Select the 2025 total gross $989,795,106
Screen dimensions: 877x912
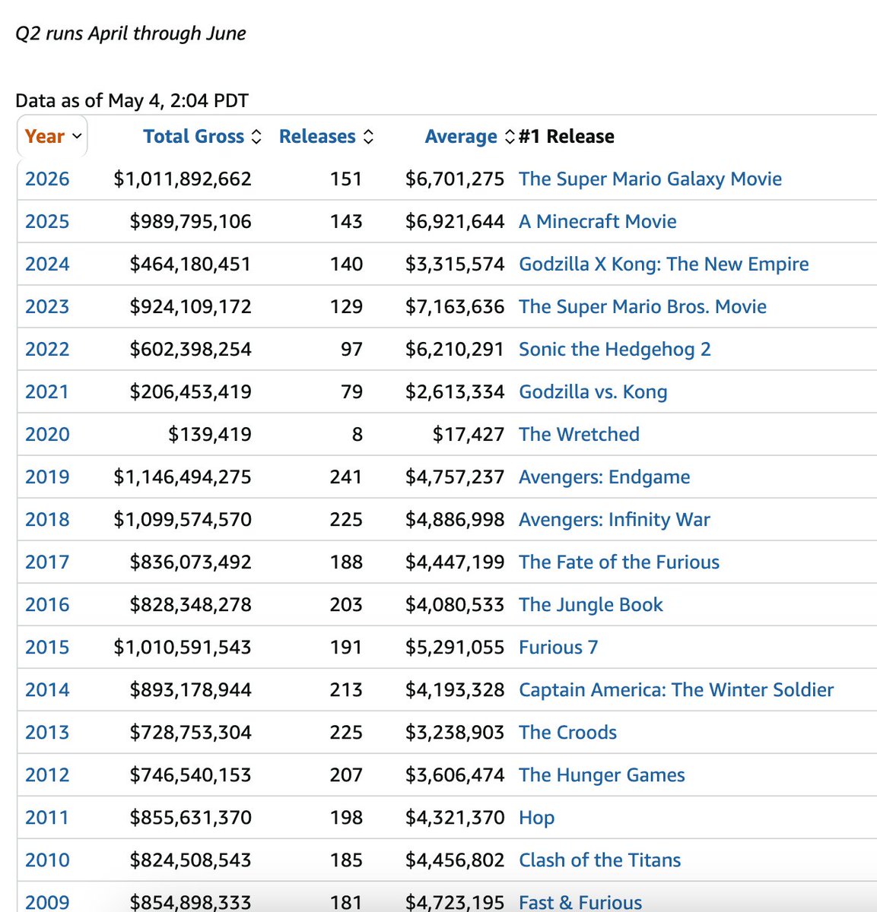point(191,222)
